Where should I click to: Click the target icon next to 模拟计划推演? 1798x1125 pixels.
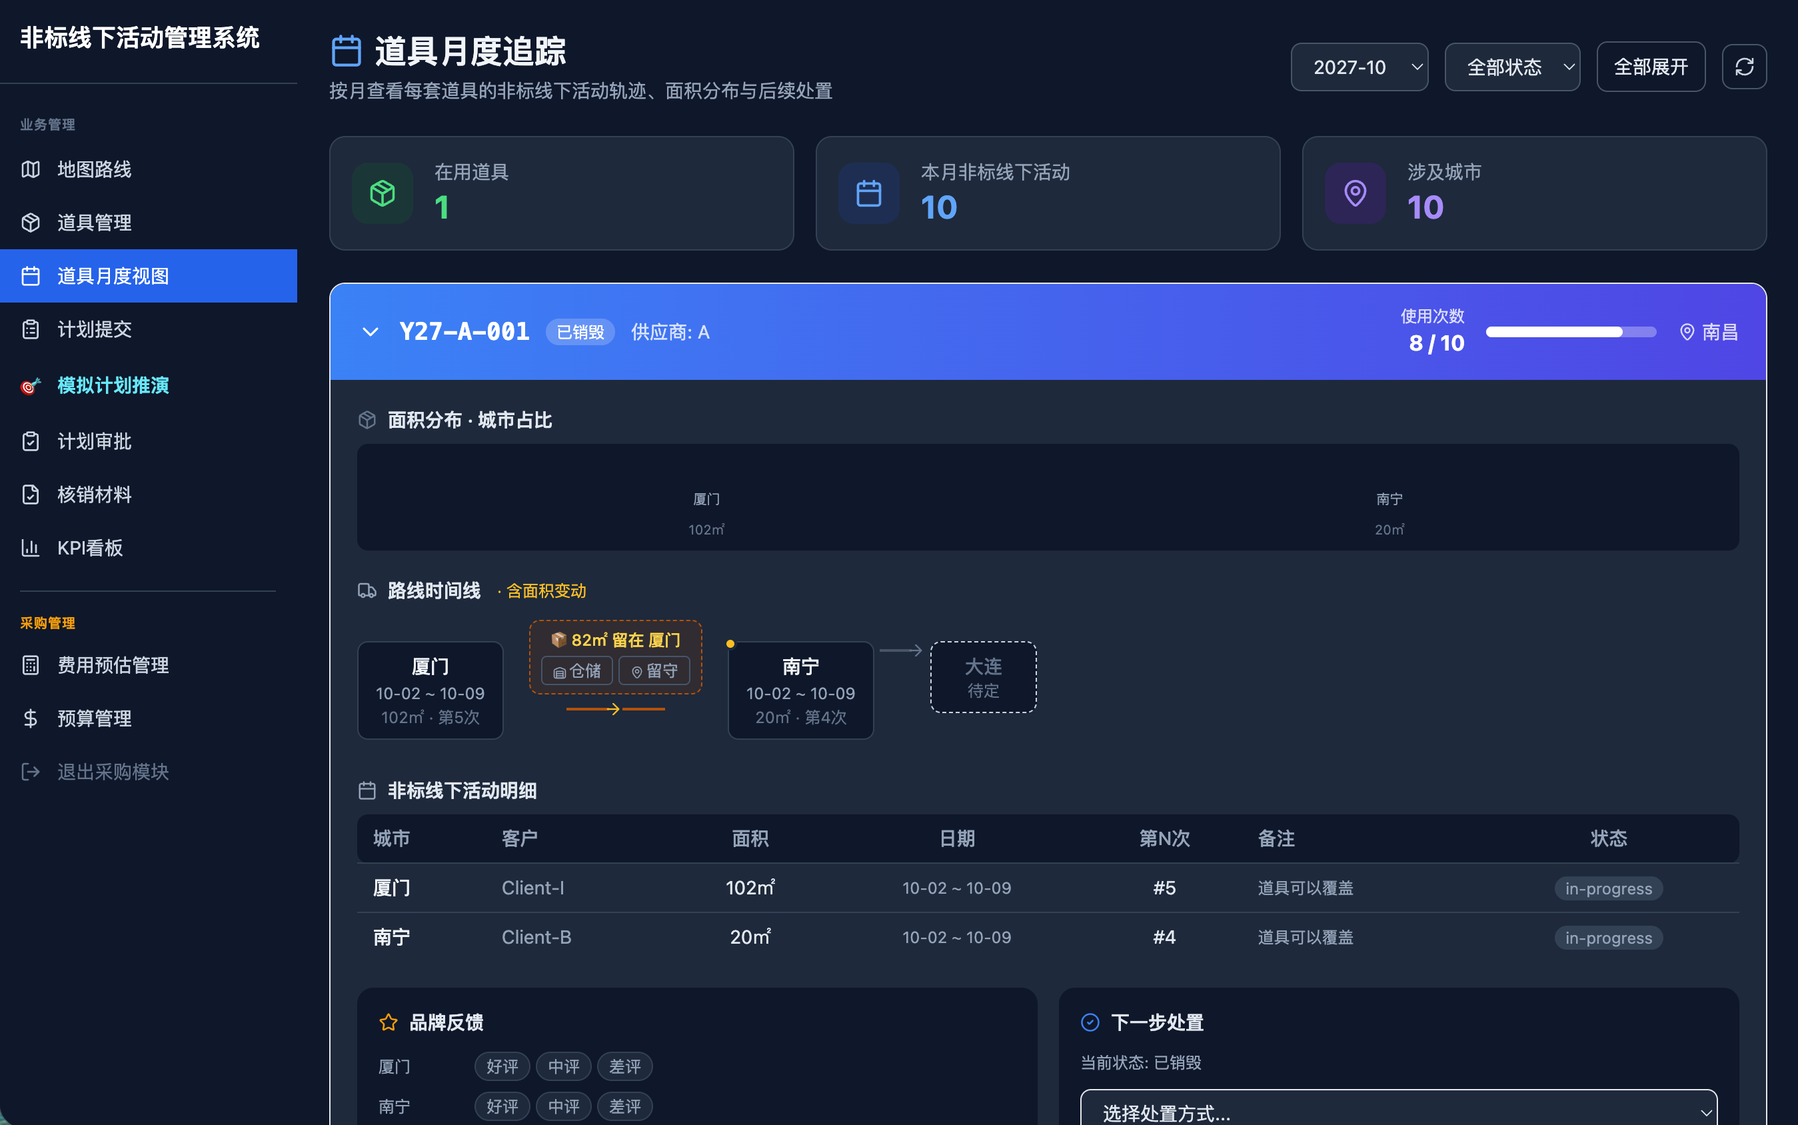click(x=31, y=385)
